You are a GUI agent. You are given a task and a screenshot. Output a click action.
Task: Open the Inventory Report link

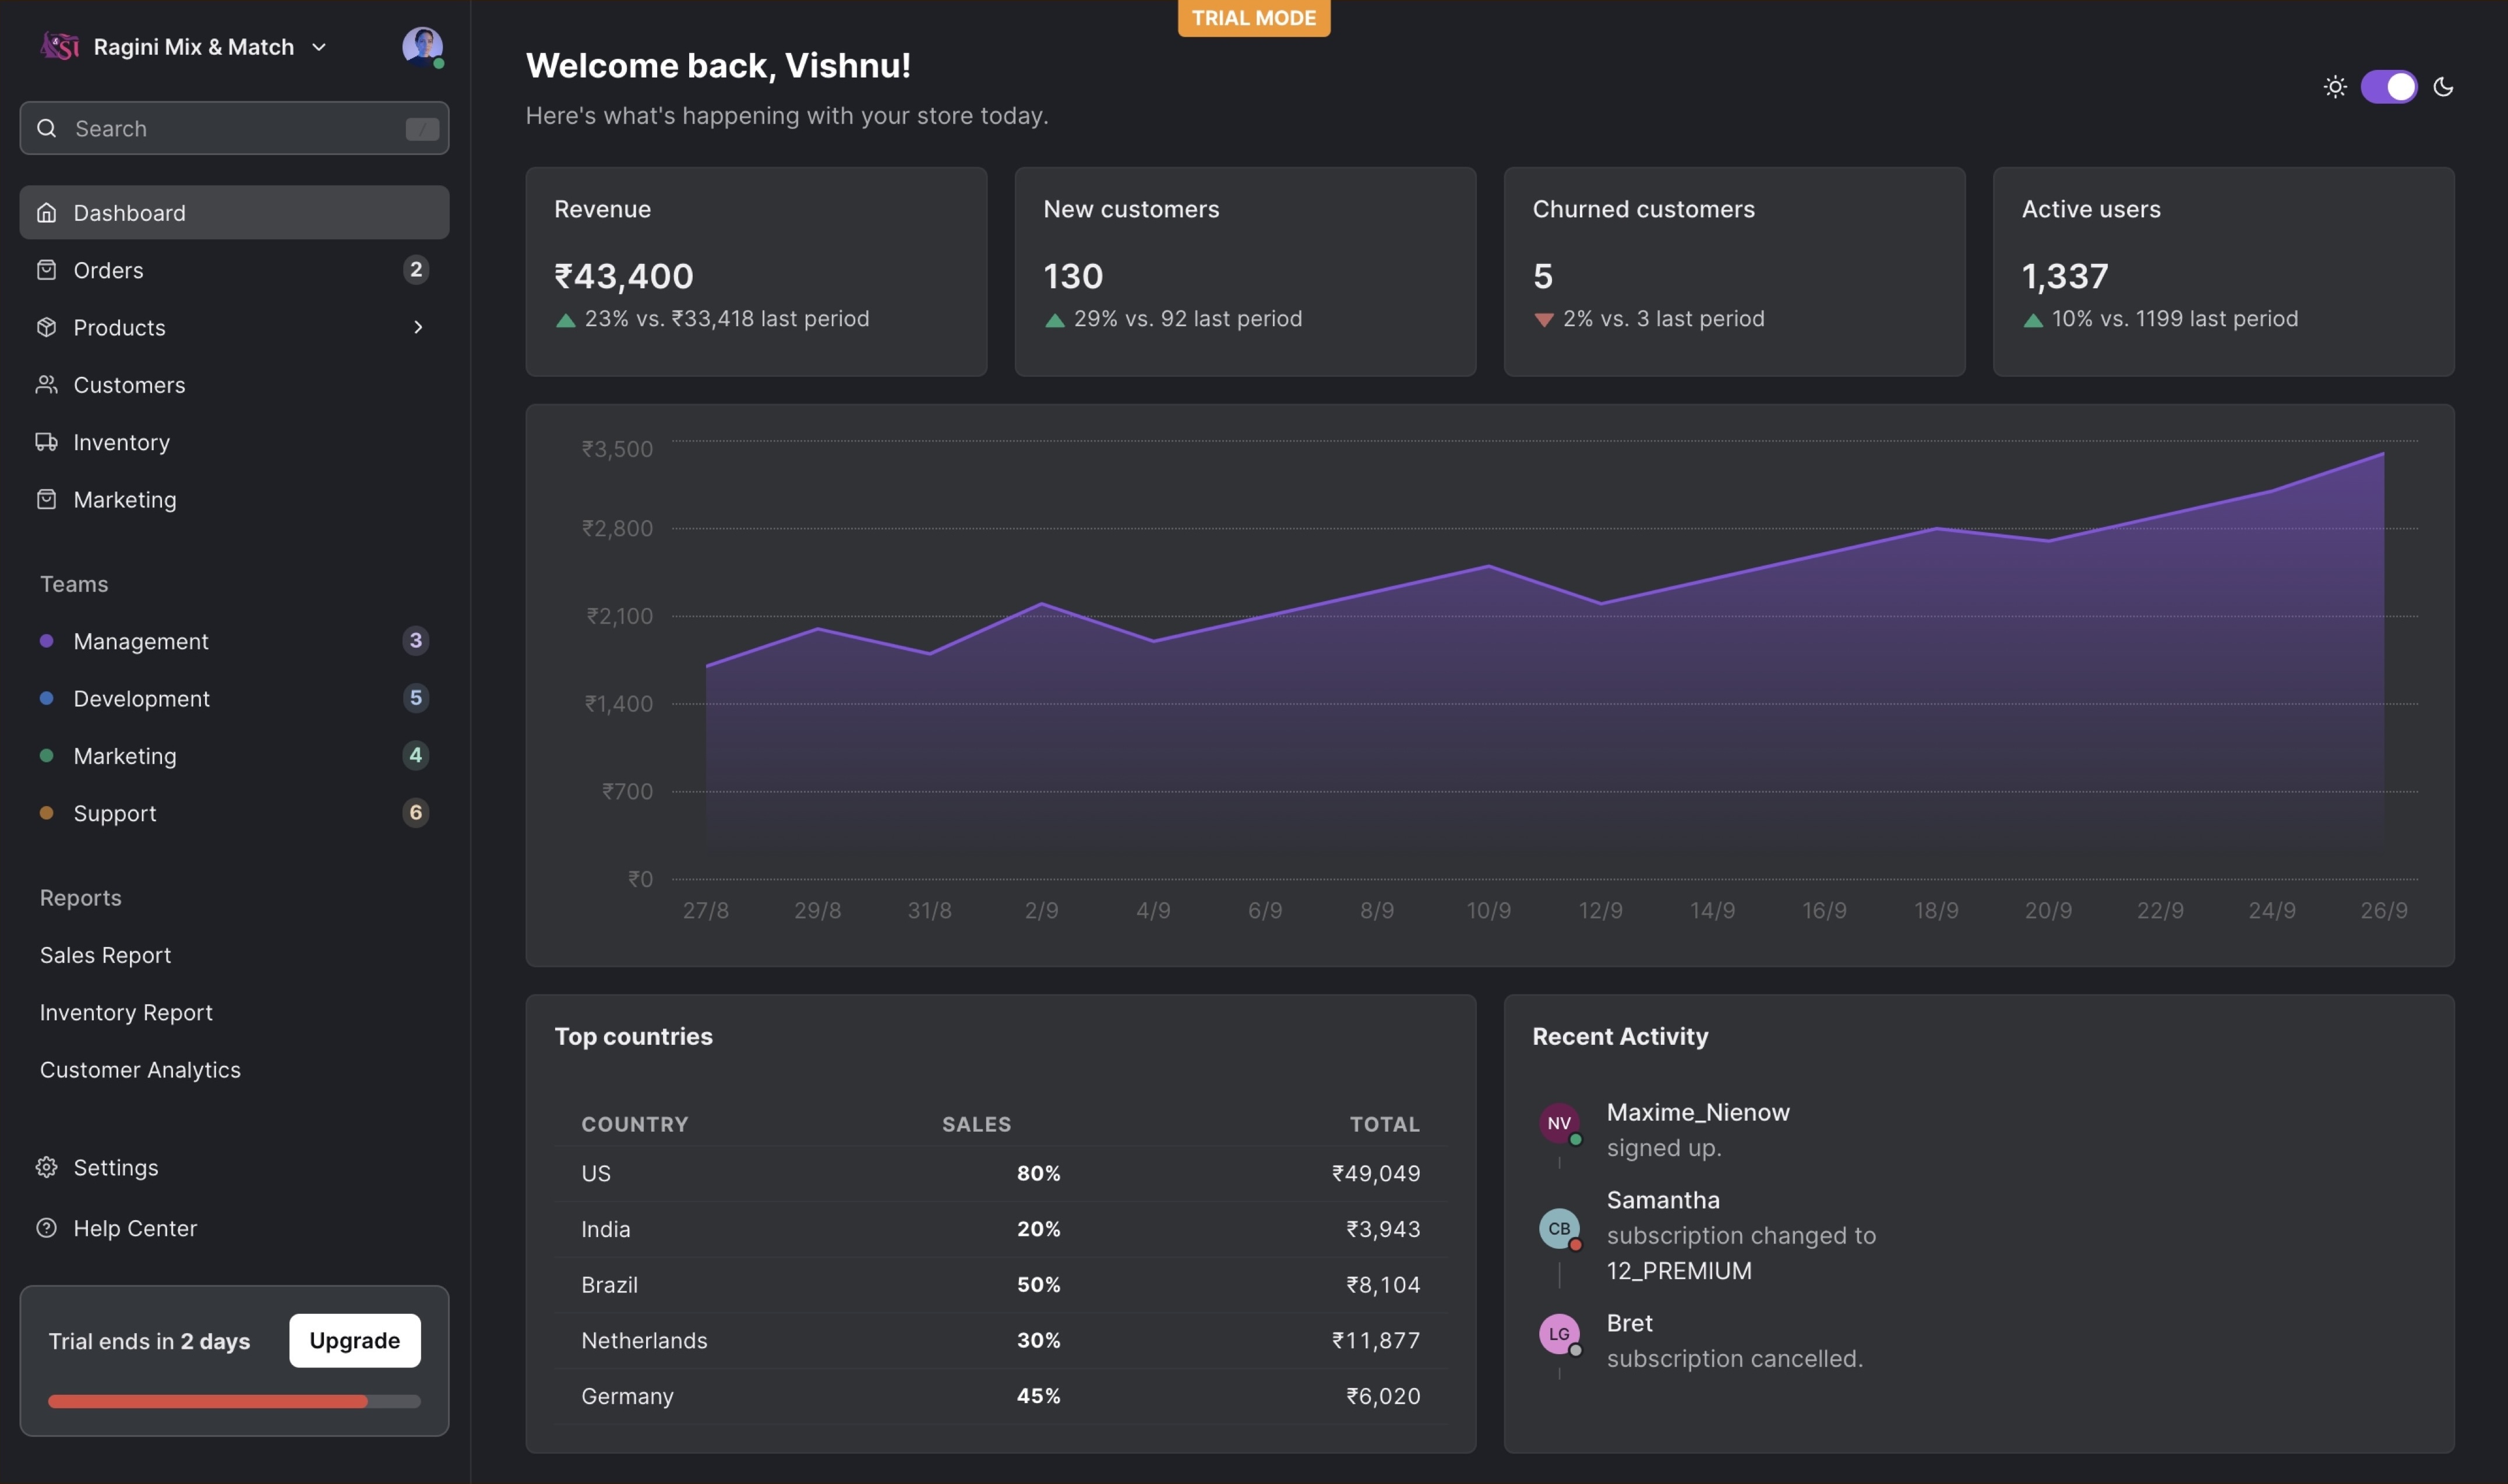click(126, 1012)
